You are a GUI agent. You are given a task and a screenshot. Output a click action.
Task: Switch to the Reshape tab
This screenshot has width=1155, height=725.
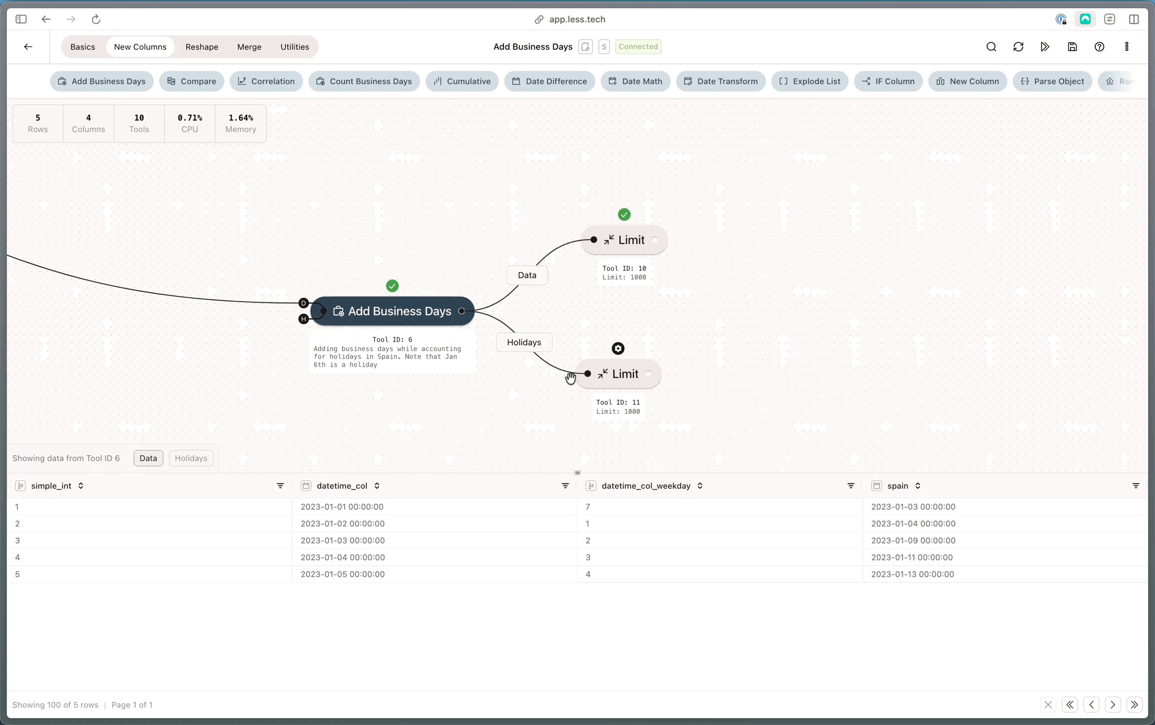202,47
